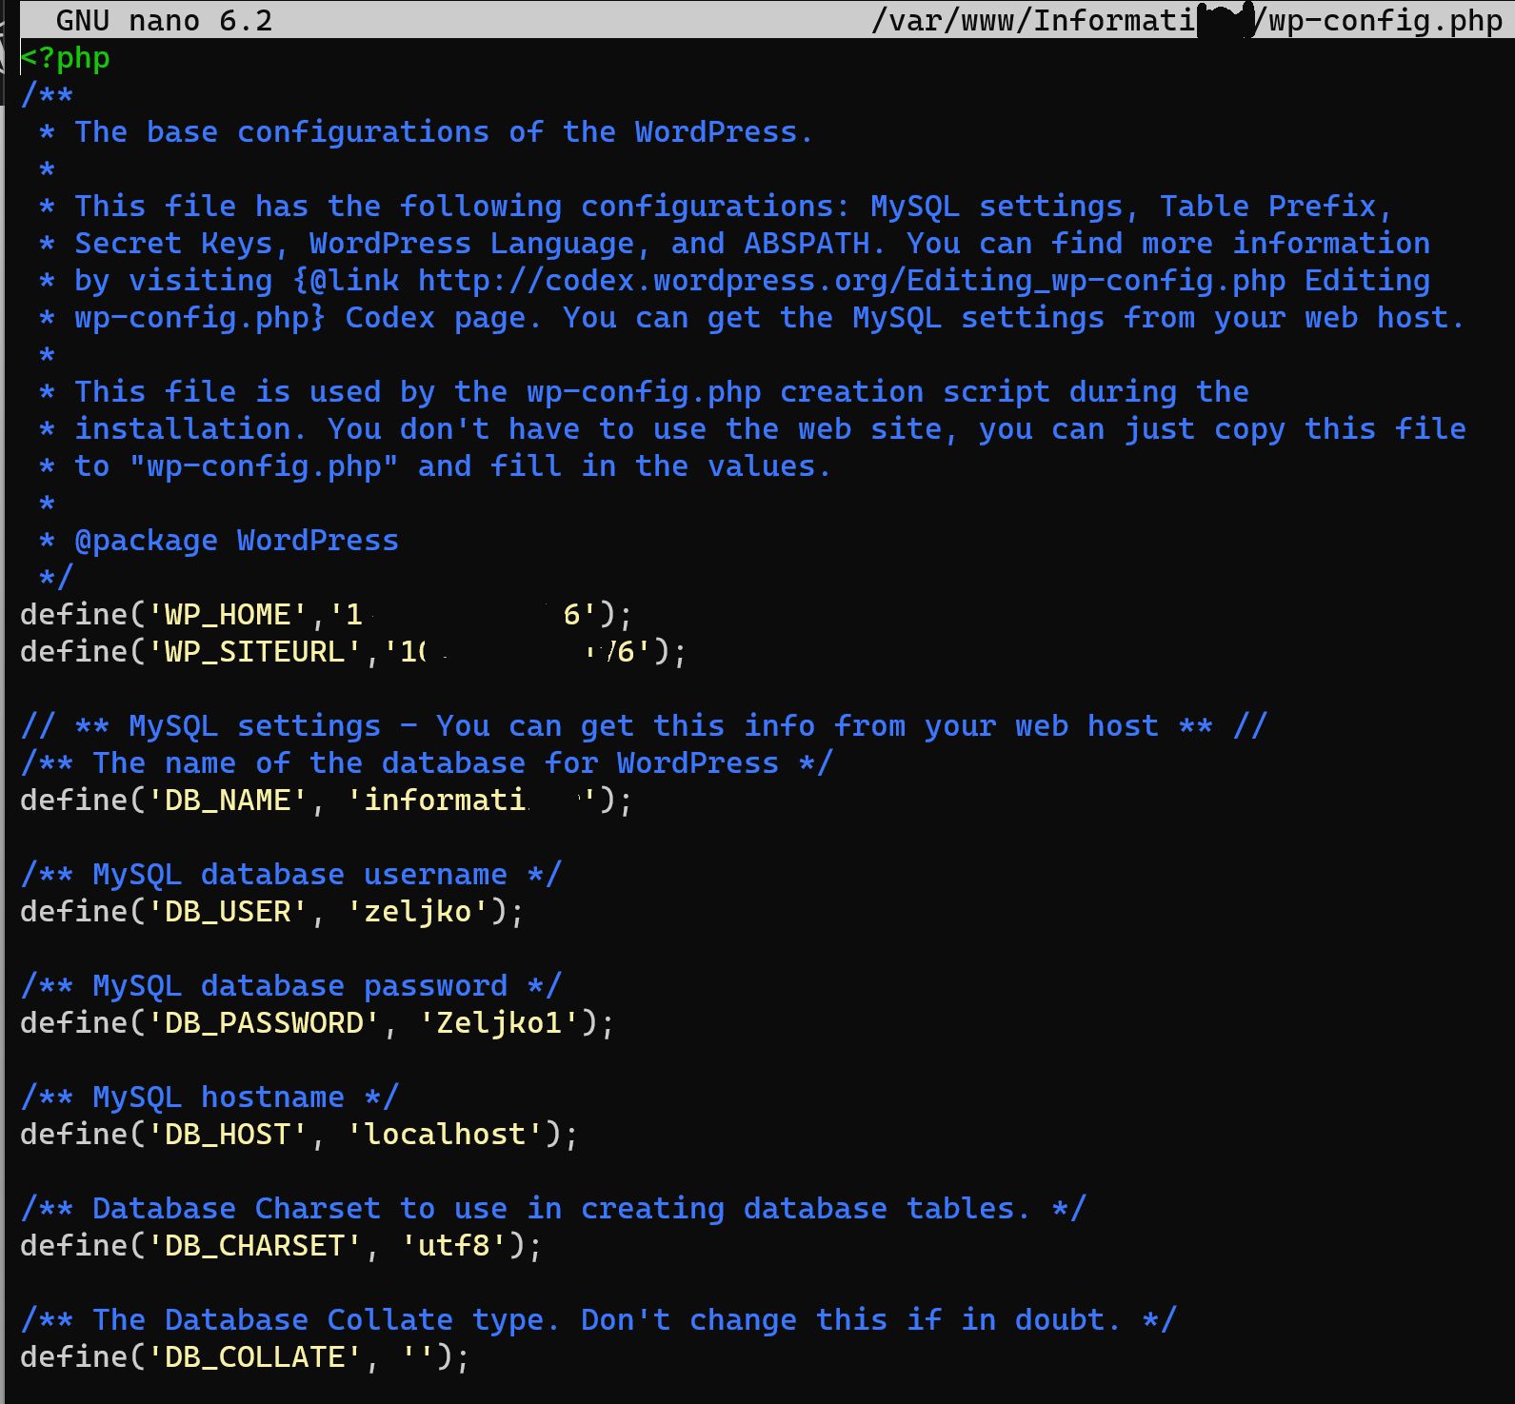Place cursor on the define 'WP_SITEURL' line

click(x=353, y=652)
